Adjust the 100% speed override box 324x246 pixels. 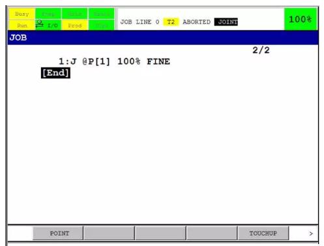pyautogui.click(x=301, y=19)
